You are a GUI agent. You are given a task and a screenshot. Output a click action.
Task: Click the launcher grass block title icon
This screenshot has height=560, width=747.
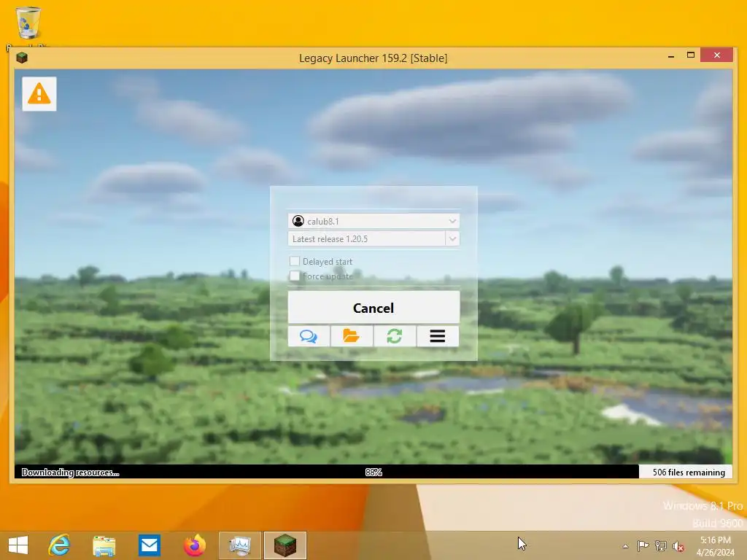pyautogui.click(x=22, y=58)
